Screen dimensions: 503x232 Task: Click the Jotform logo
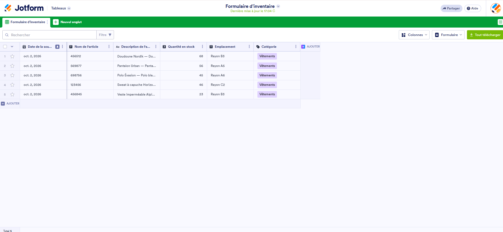click(24, 8)
